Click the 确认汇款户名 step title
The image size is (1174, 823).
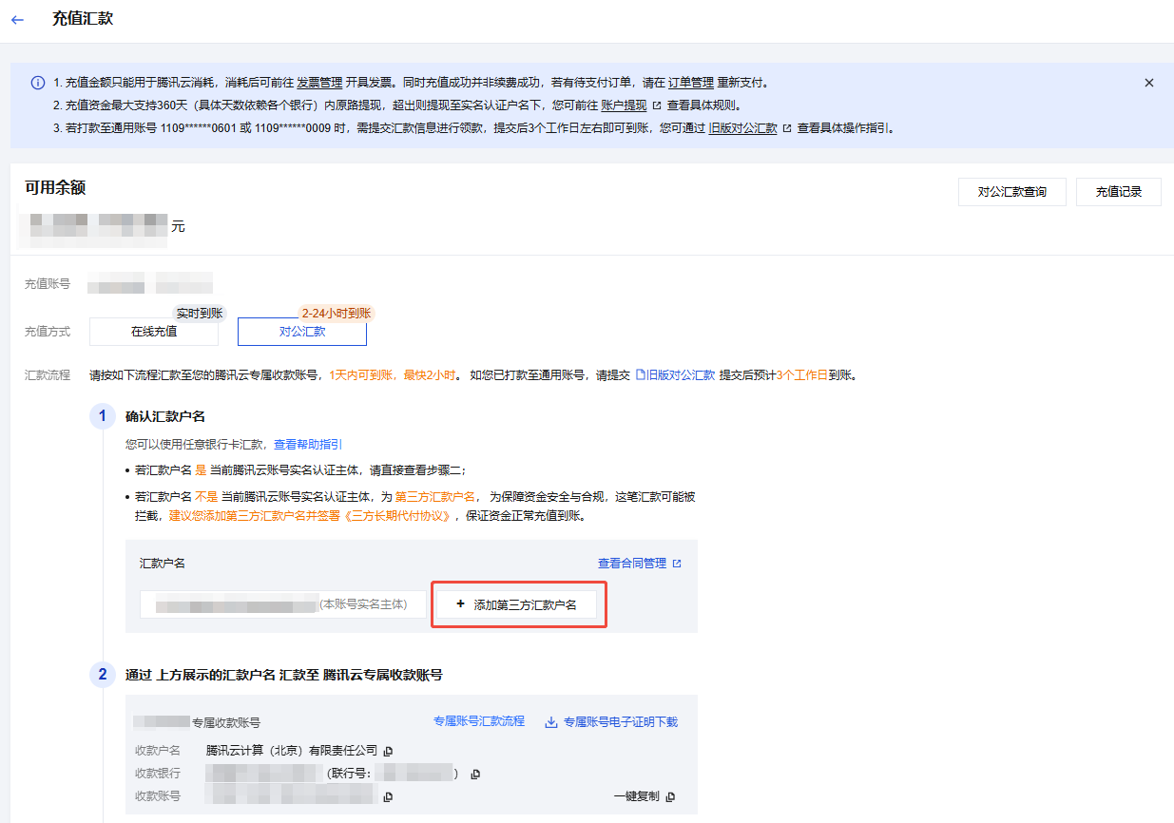(165, 416)
